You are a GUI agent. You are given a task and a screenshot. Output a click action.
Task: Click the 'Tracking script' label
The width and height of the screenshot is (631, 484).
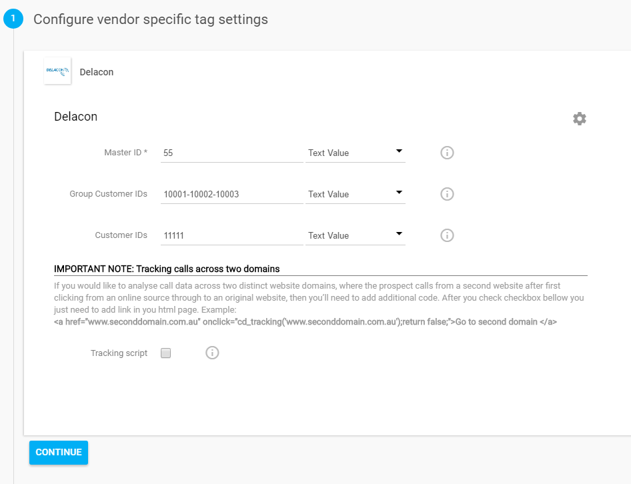119,353
